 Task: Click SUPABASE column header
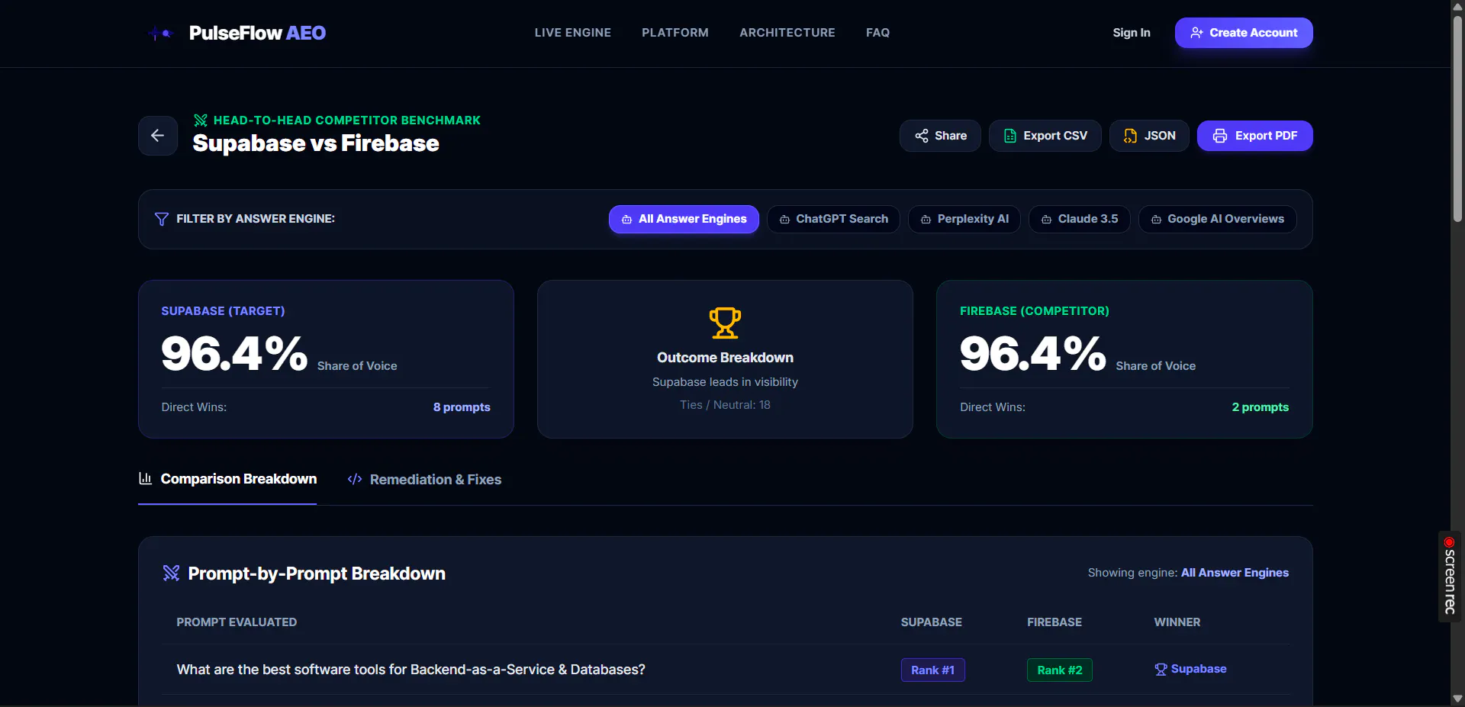(931, 622)
